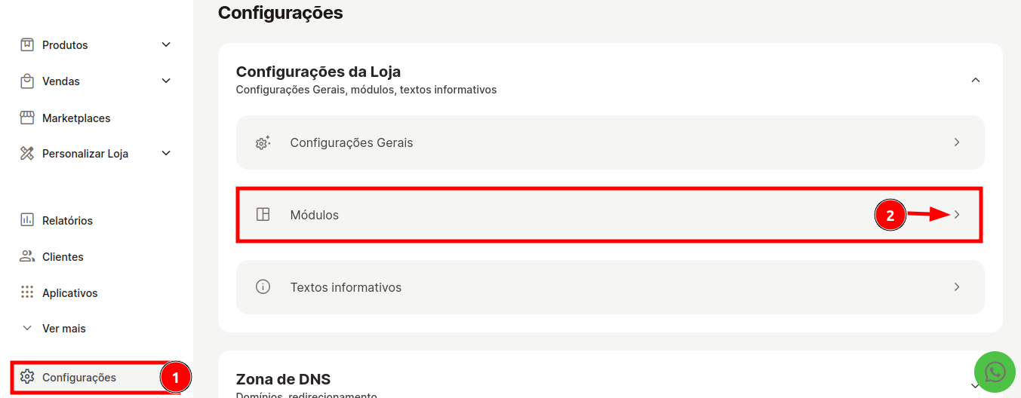Open Configurações Gerais row
This screenshot has height=398, width=1021.
click(x=610, y=142)
